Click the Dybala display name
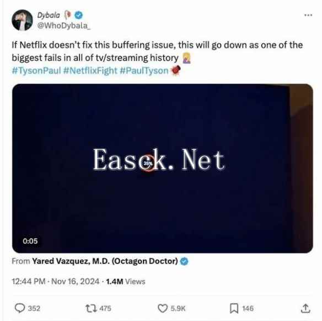This screenshot has width=322, height=321. point(49,15)
